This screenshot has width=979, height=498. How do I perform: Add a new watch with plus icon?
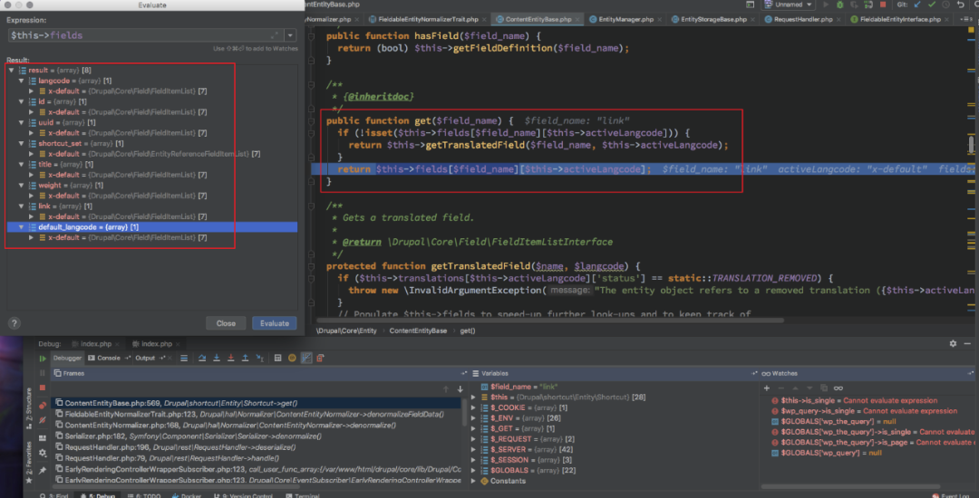[767, 388]
